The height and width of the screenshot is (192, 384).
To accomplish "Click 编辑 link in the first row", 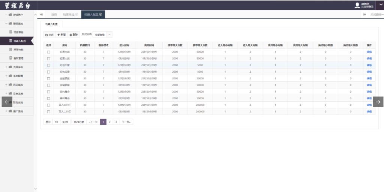I will pos(369,52).
